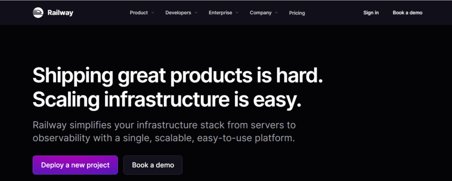Expand the chevron beside Product

coord(153,13)
